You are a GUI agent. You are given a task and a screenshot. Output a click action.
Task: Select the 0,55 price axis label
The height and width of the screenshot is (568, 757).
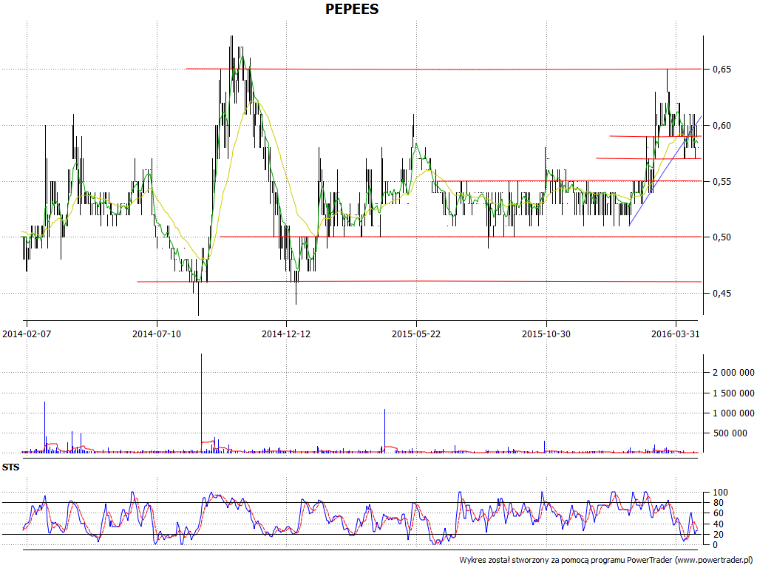pos(722,182)
